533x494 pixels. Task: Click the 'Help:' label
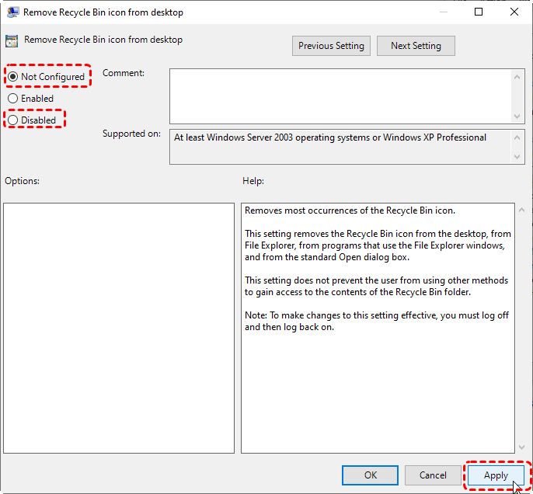(253, 181)
